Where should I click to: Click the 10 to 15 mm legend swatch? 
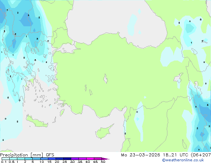tap(44, 159)
